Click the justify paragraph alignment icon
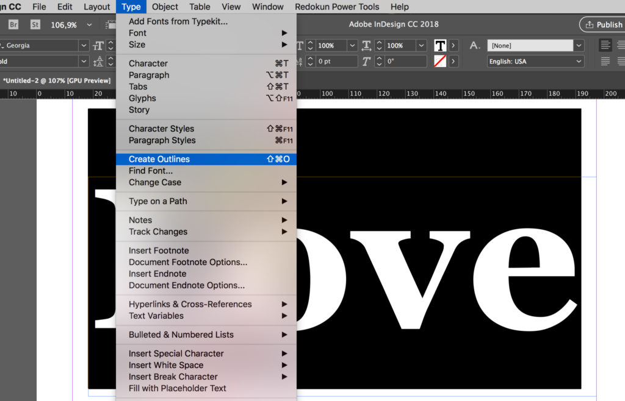 tap(605, 62)
